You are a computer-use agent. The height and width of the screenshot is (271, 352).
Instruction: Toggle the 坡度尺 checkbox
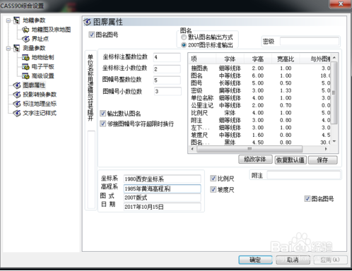[213, 190]
